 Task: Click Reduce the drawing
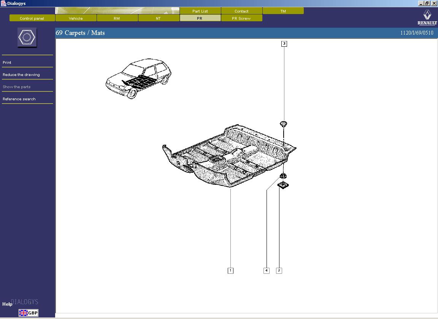coord(21,75)
